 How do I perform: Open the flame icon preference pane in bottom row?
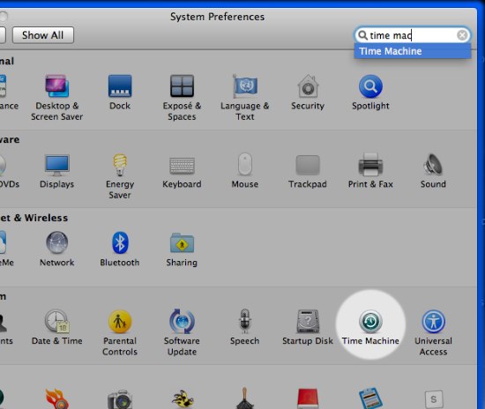tap(57, 398)
